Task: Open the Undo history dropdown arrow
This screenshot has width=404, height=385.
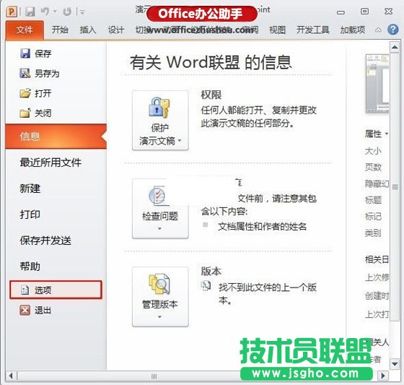Action: pos(55,12)
